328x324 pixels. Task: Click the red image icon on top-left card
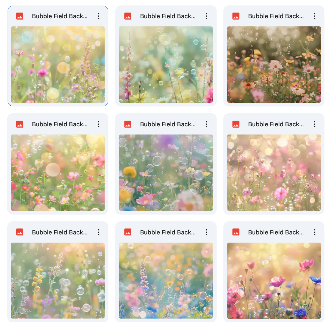point(20,16)
